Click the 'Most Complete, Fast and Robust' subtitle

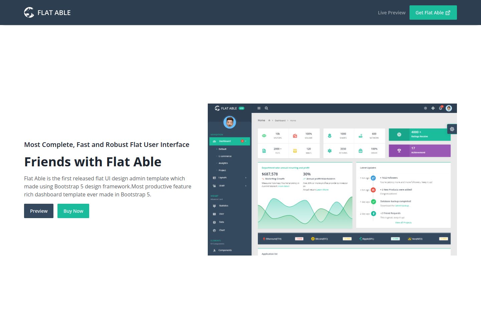click(107, 145)
